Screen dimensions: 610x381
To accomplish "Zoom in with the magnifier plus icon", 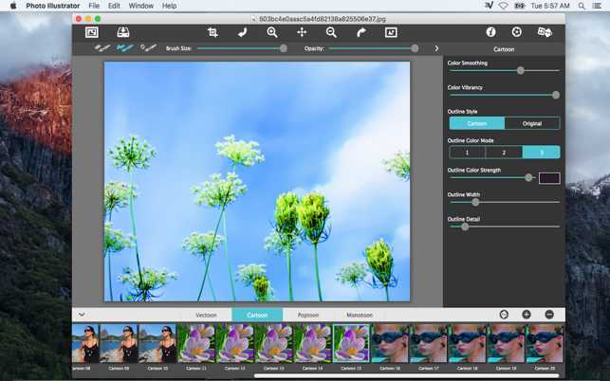I will [272, 32].
